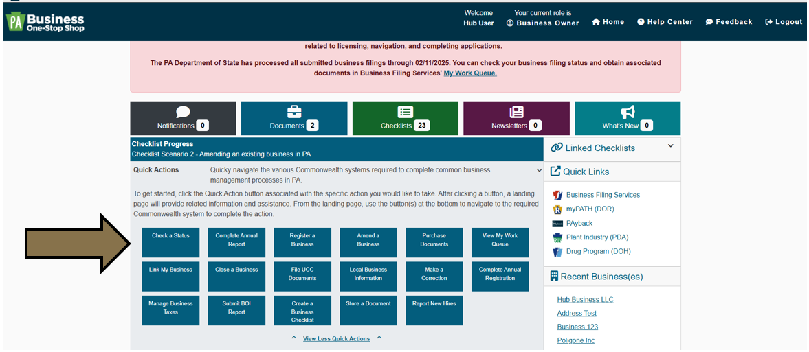Click the Close a Business button
The image size is (809, 352).
click(x=237, y=277)
